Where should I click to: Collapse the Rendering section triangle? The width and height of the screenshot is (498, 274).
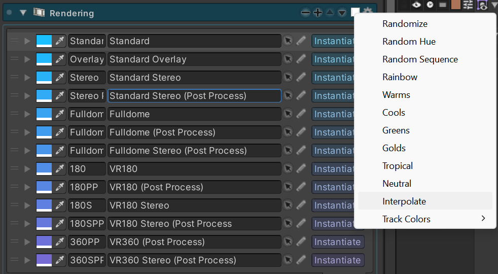[23, 13]
